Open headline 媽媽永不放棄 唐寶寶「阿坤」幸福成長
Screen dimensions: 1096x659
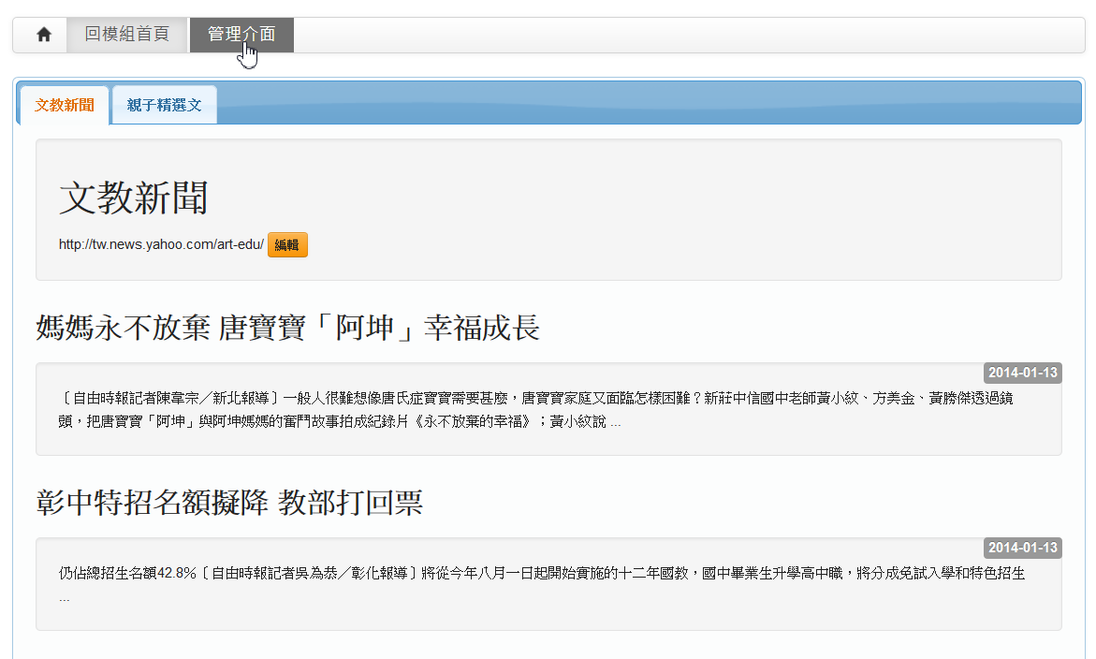287,328
